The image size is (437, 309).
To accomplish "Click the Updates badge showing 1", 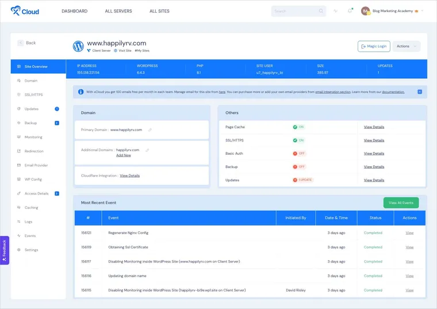I will [57, 109].
